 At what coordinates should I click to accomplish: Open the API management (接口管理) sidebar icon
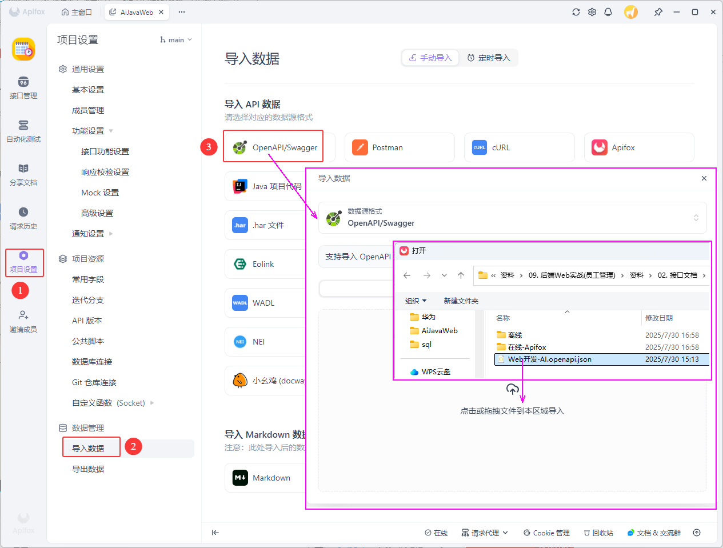coord(23,87)
